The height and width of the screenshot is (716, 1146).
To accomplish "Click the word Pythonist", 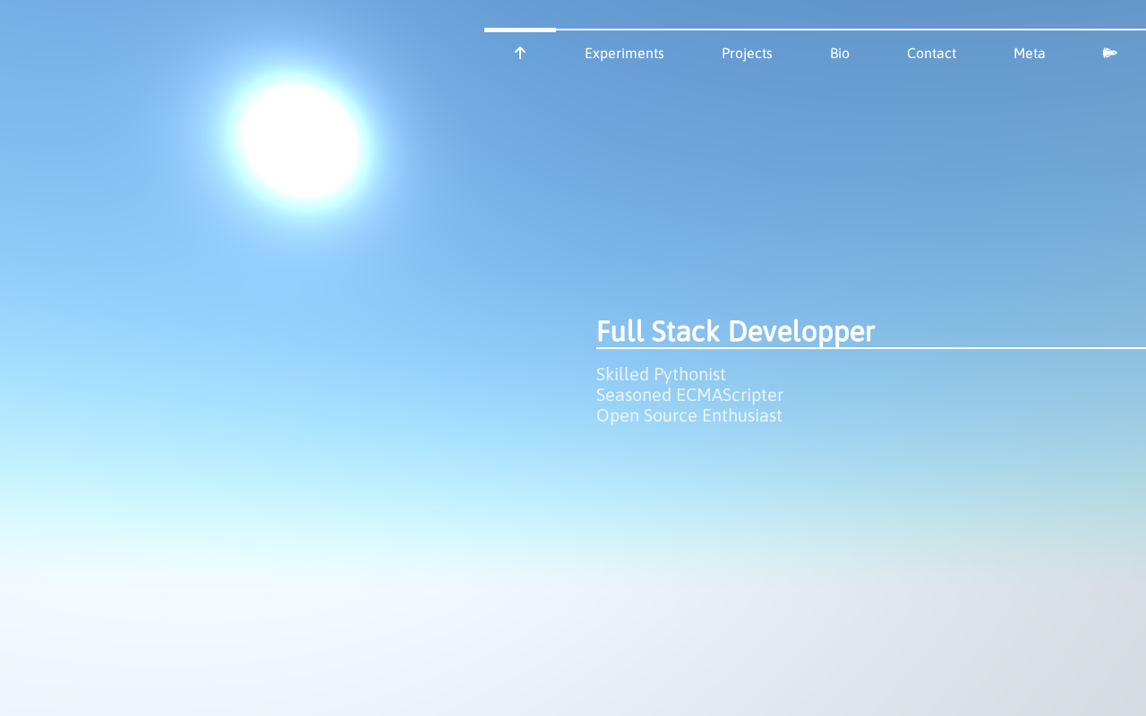I will tap(689, 374).
